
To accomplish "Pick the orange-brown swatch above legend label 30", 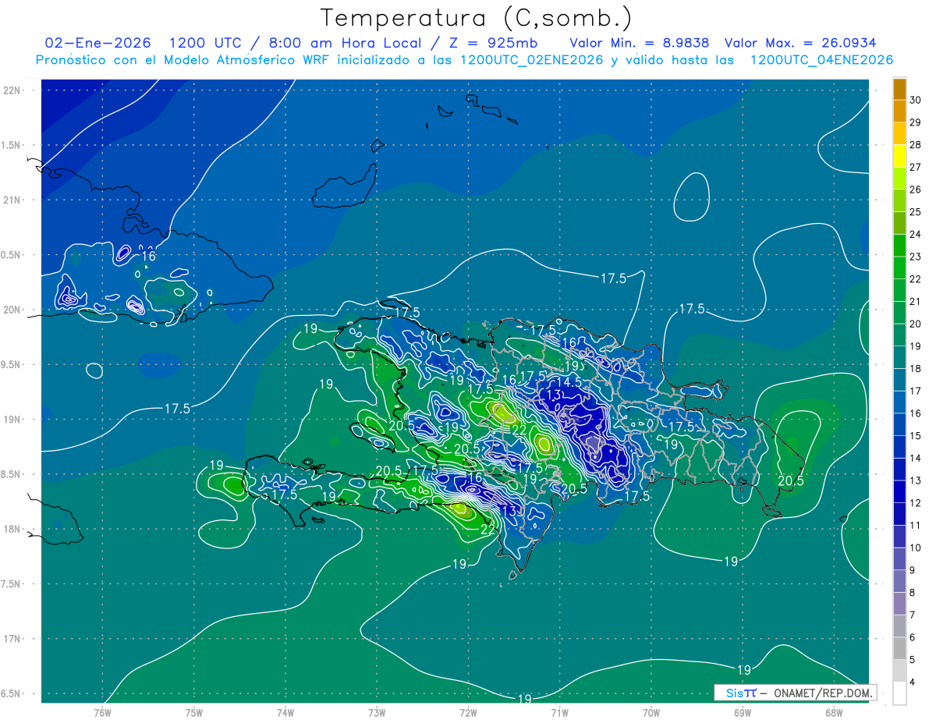I will pos(899,89).
